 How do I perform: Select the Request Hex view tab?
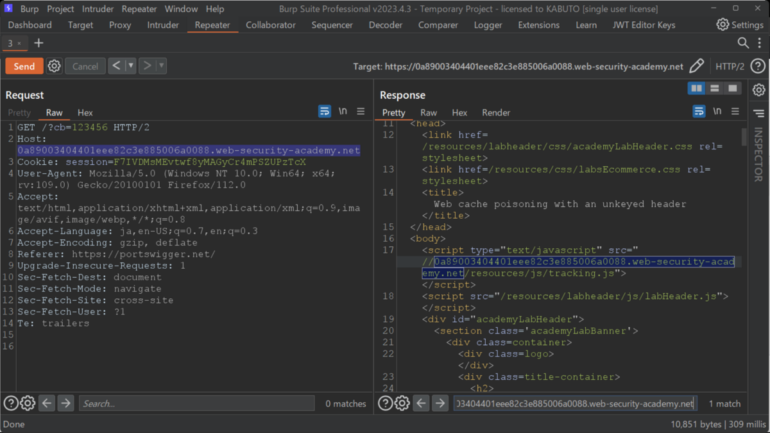click(x=85, y=112)
